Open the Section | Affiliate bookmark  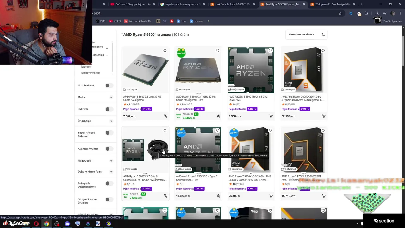pos(139,21)
